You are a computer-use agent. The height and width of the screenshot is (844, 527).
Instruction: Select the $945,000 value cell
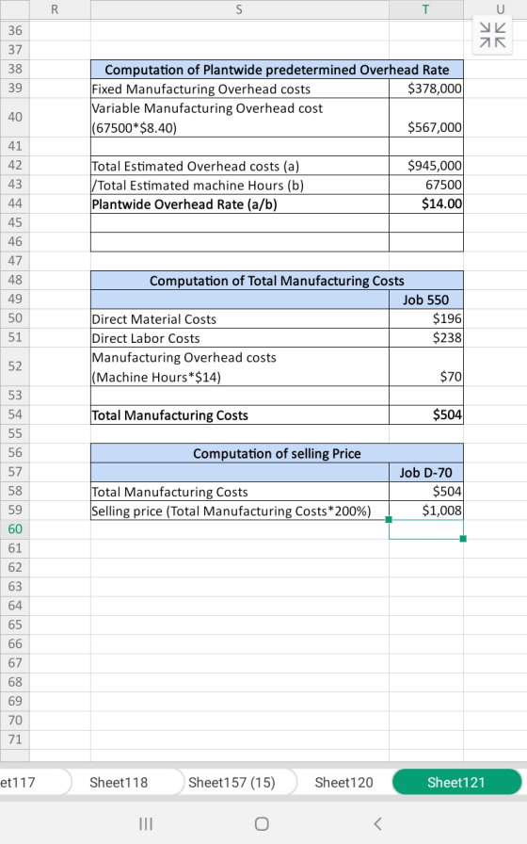coord(426,166)
